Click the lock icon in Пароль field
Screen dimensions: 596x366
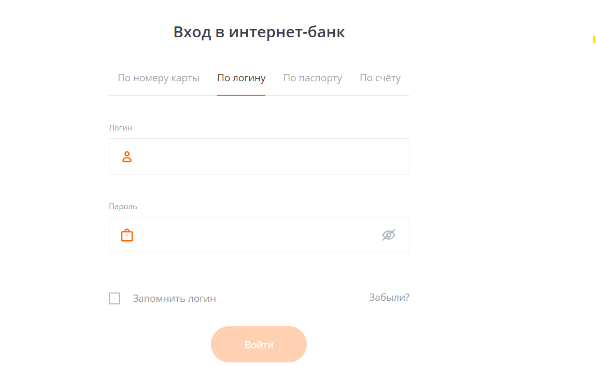point(127,235)
